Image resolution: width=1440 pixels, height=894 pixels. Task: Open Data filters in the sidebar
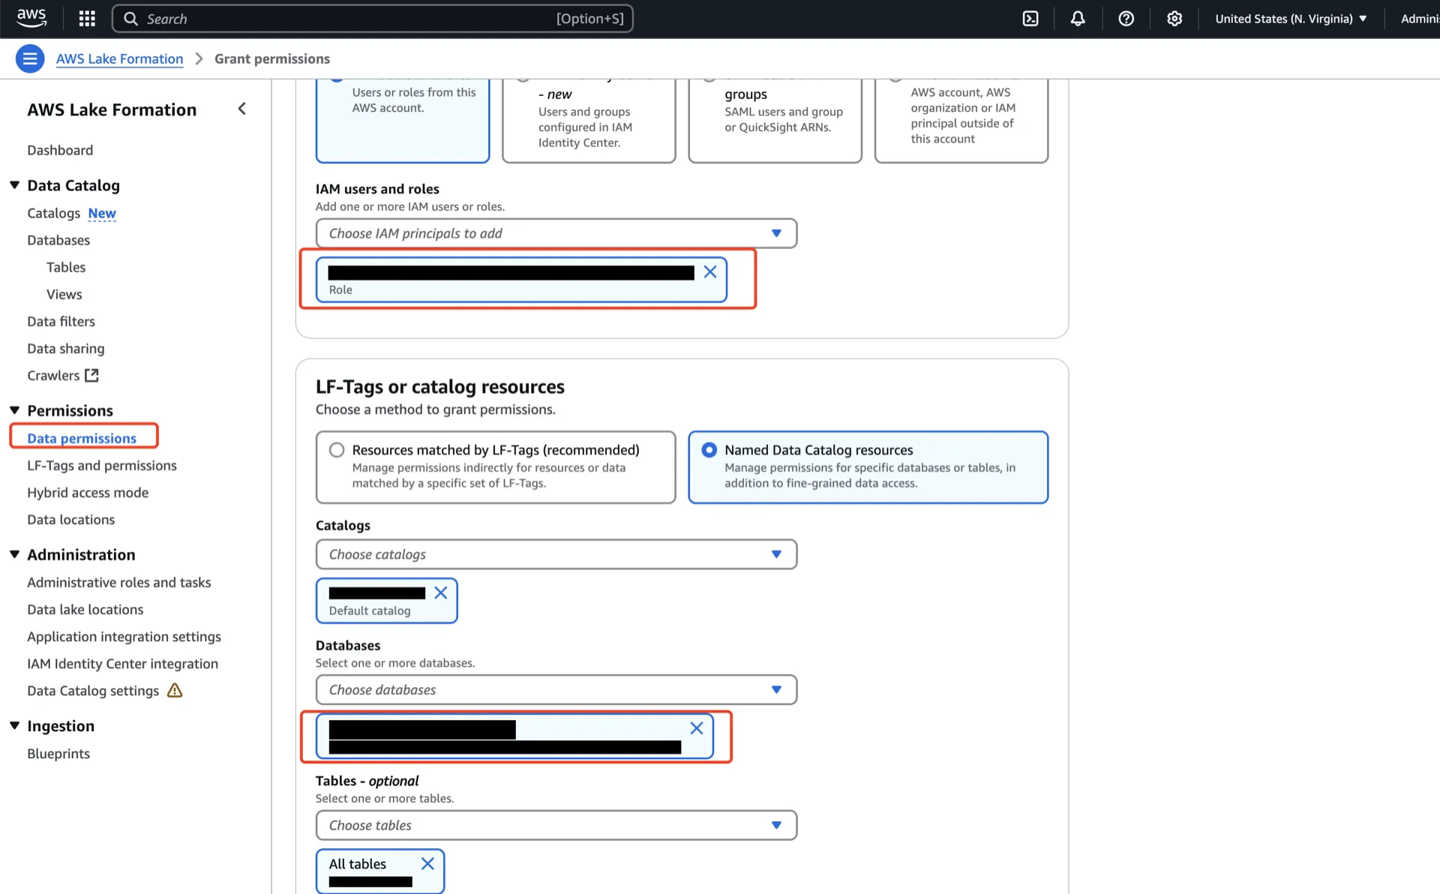[61, 321]
